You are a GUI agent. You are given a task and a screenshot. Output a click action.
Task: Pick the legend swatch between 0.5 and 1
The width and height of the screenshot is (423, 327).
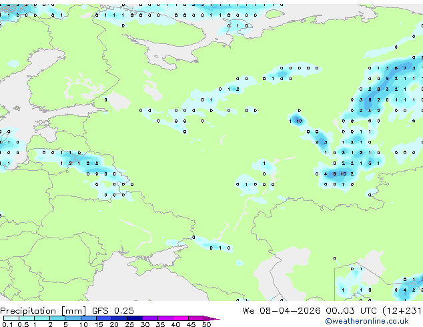tap(27, 318)
